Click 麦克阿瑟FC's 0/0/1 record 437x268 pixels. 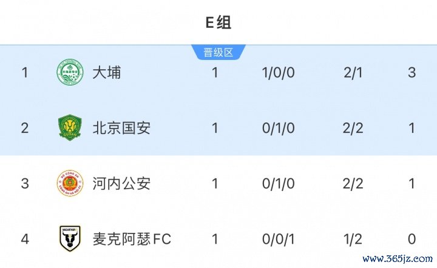(278, 240)
